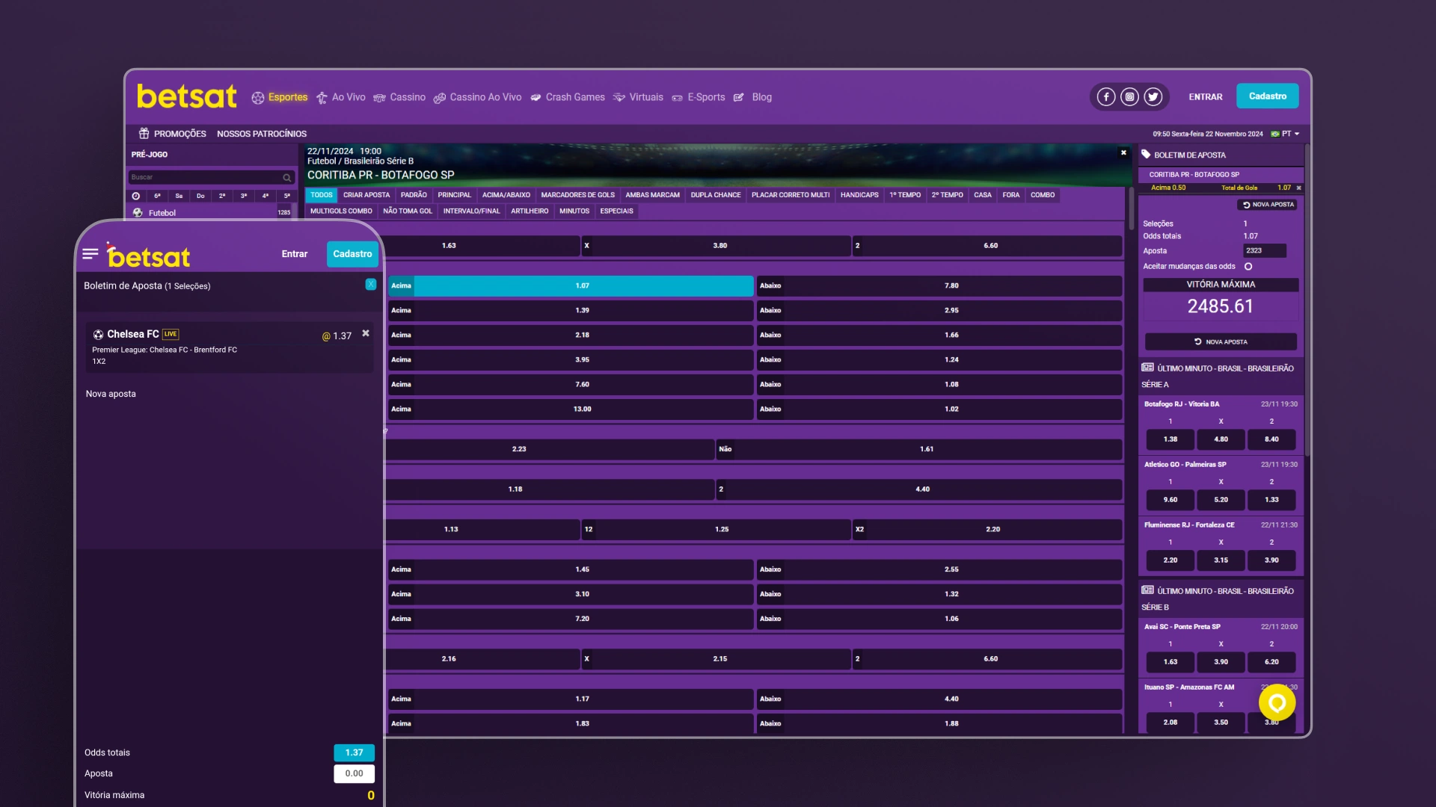Click the E-Sports gamepad icon
This screenshot has width=1436, height=807.
[x=677, y=98]
